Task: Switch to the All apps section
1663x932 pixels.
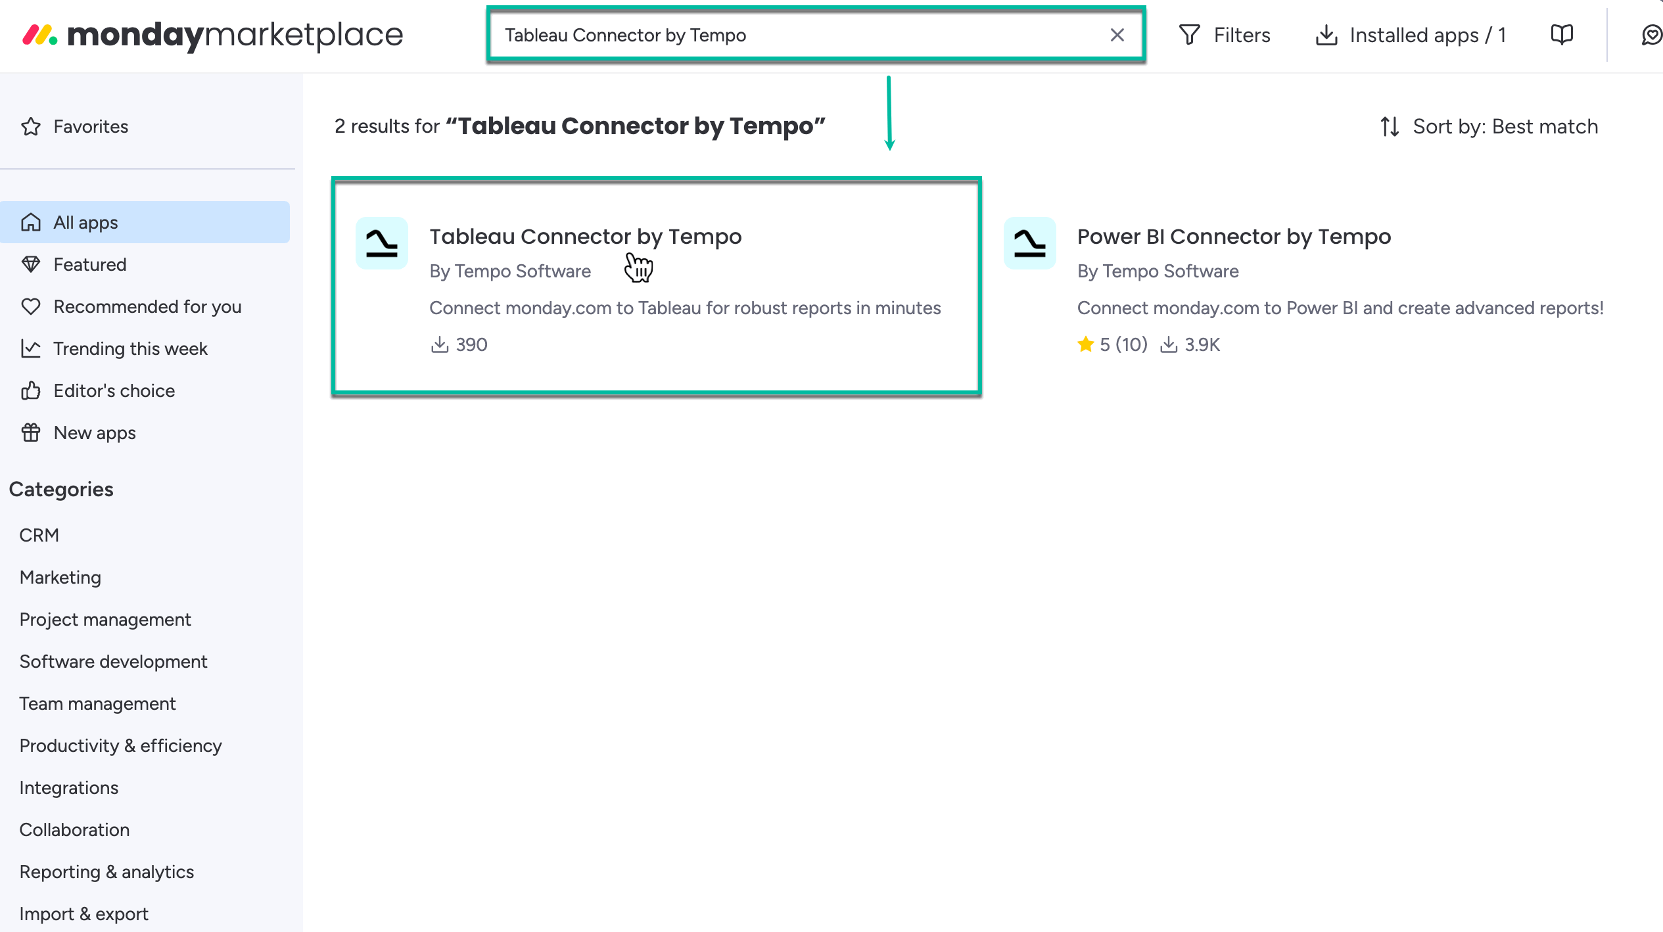Action: 85,222
